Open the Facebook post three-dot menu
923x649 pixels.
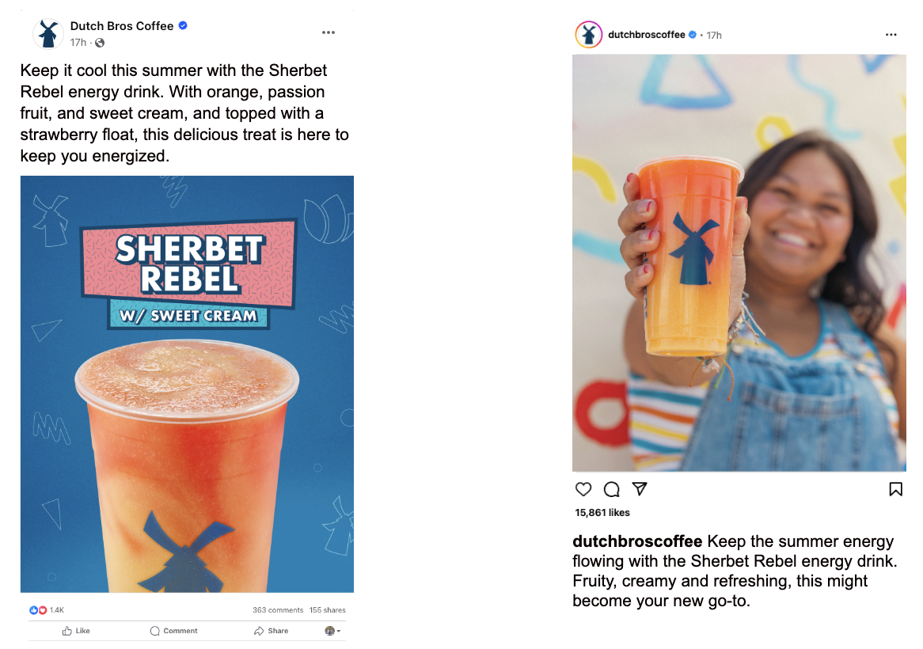point(329,32)
